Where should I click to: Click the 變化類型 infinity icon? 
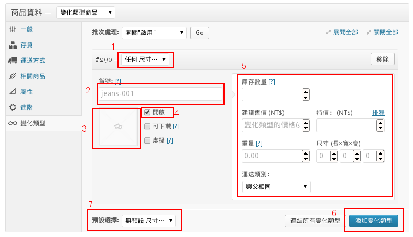click(x=13, y=124)
